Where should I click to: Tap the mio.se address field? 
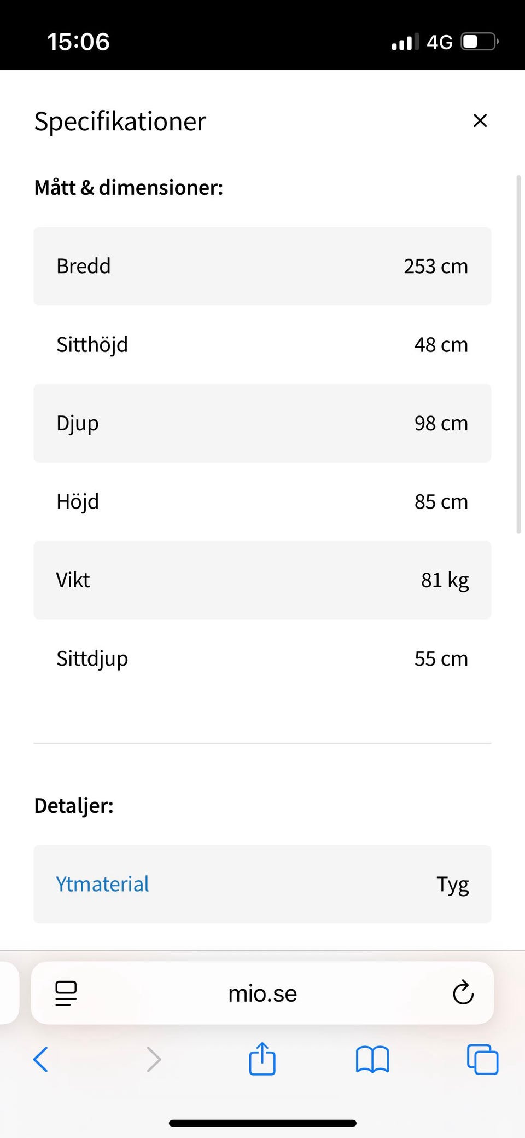pyautogui.click(x=262, y=993)
